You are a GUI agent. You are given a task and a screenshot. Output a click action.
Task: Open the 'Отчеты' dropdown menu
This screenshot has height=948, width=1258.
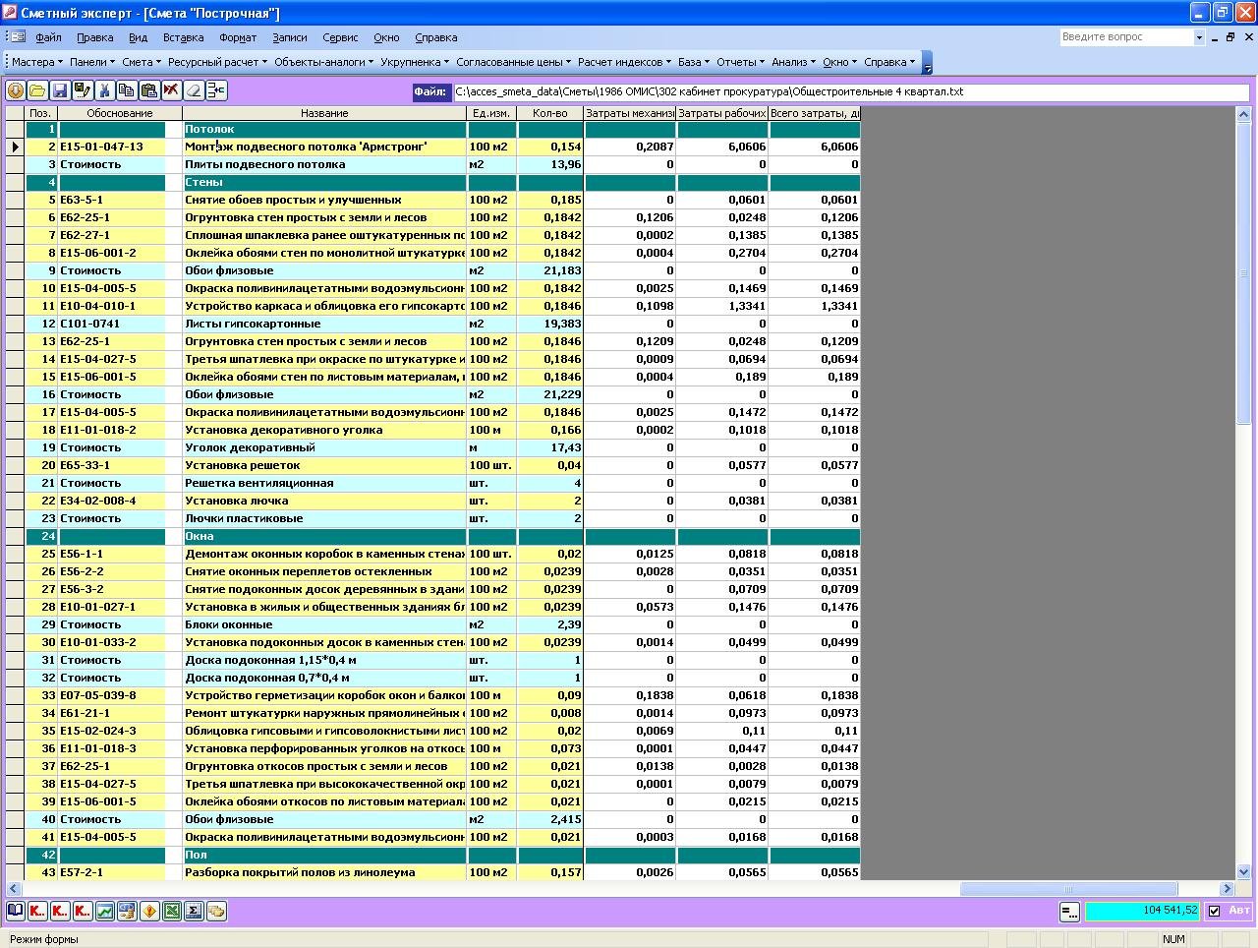coord(740,62)
